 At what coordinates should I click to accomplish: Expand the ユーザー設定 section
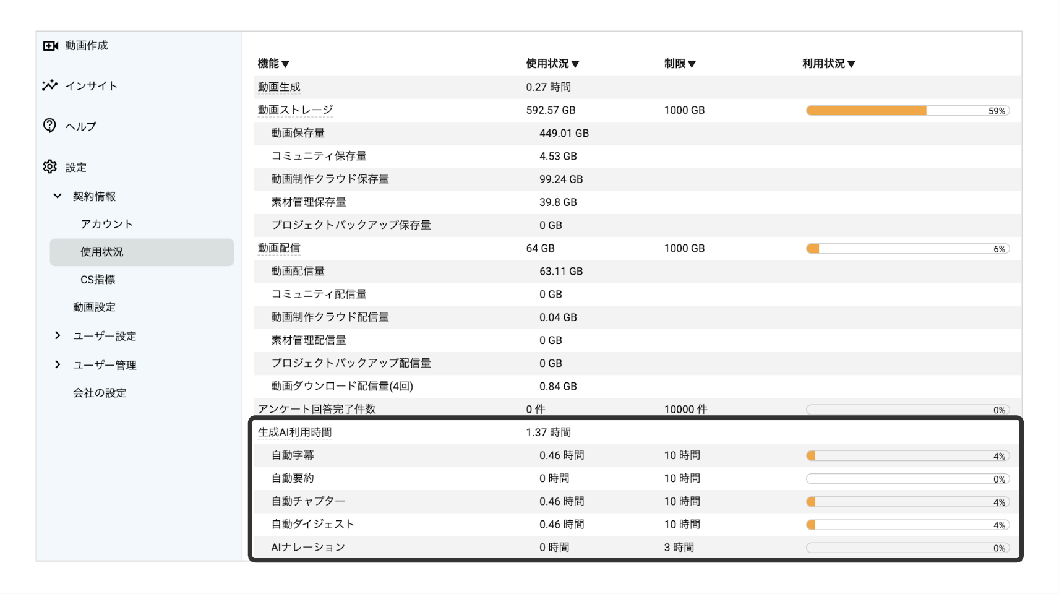pos(58,335)
